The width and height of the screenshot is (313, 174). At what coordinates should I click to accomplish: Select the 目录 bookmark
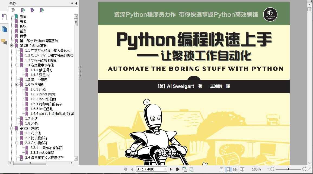(23, 36)
